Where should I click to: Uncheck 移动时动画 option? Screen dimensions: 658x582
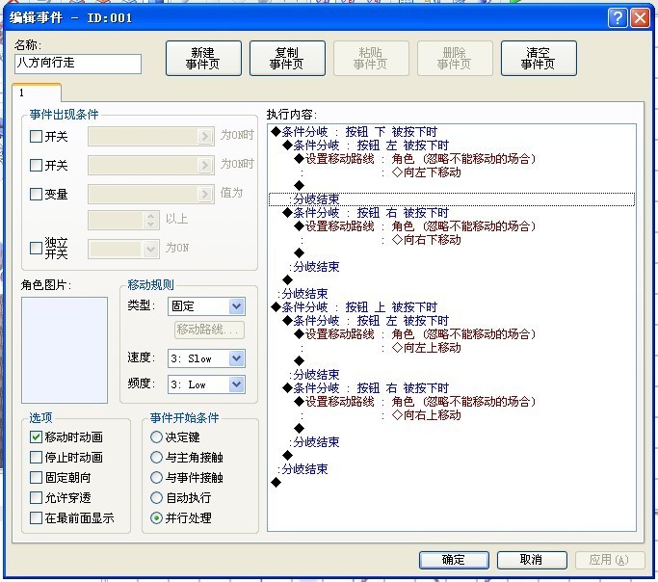(36, 436)
